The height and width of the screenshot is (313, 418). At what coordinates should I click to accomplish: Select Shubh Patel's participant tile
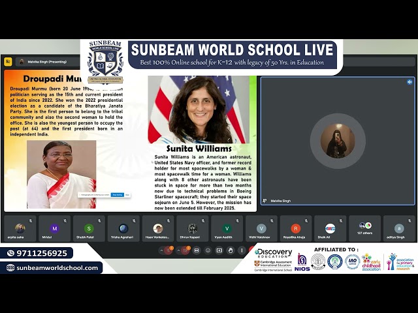point(89,229)
